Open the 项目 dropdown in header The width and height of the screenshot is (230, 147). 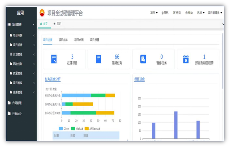tap(154, 13)
